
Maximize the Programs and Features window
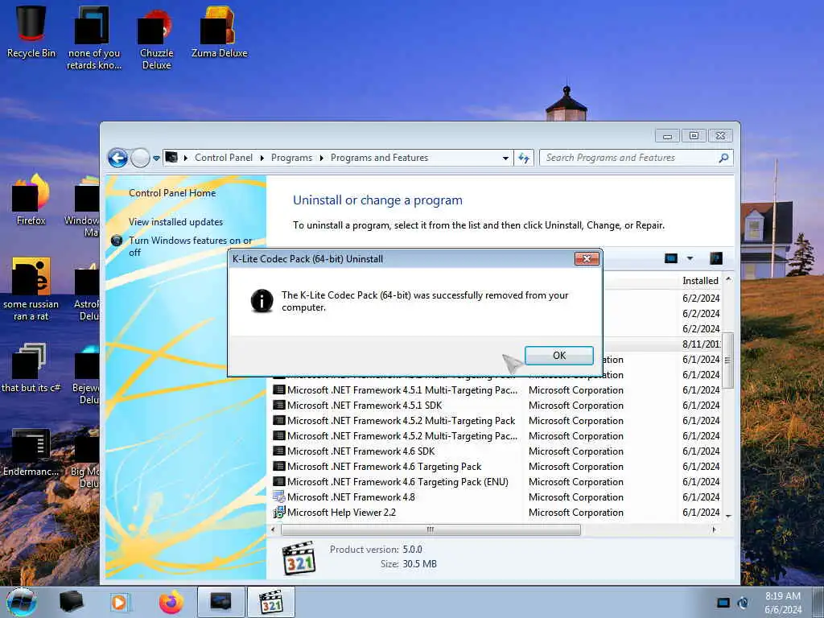point(694,136)
